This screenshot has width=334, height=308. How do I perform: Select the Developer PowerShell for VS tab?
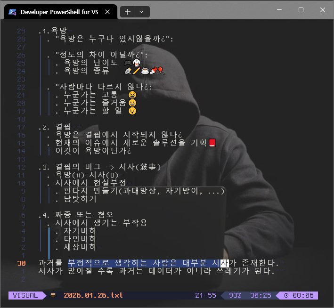(x=60, y=12)
